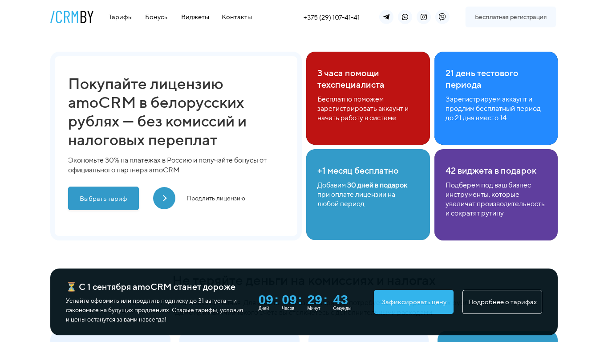Open the Viber contact icon

pos(442,17)
